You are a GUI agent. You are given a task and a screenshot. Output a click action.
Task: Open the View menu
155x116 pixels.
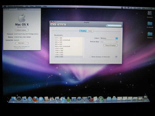32,6
